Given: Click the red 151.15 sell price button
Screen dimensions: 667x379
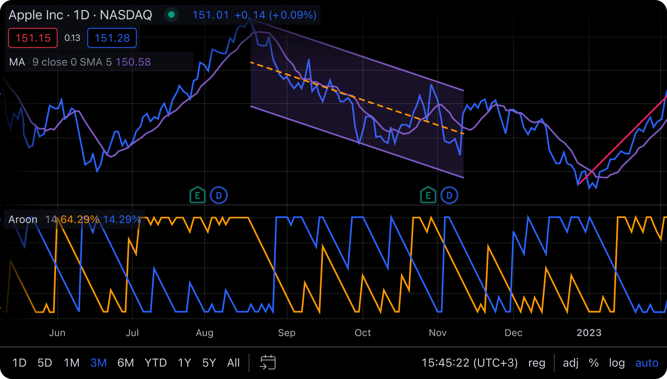Looking at the screenshot, I should pos(32,38).
